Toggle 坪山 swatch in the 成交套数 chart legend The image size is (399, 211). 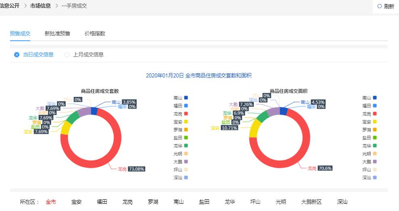click(x=186, y=169)
